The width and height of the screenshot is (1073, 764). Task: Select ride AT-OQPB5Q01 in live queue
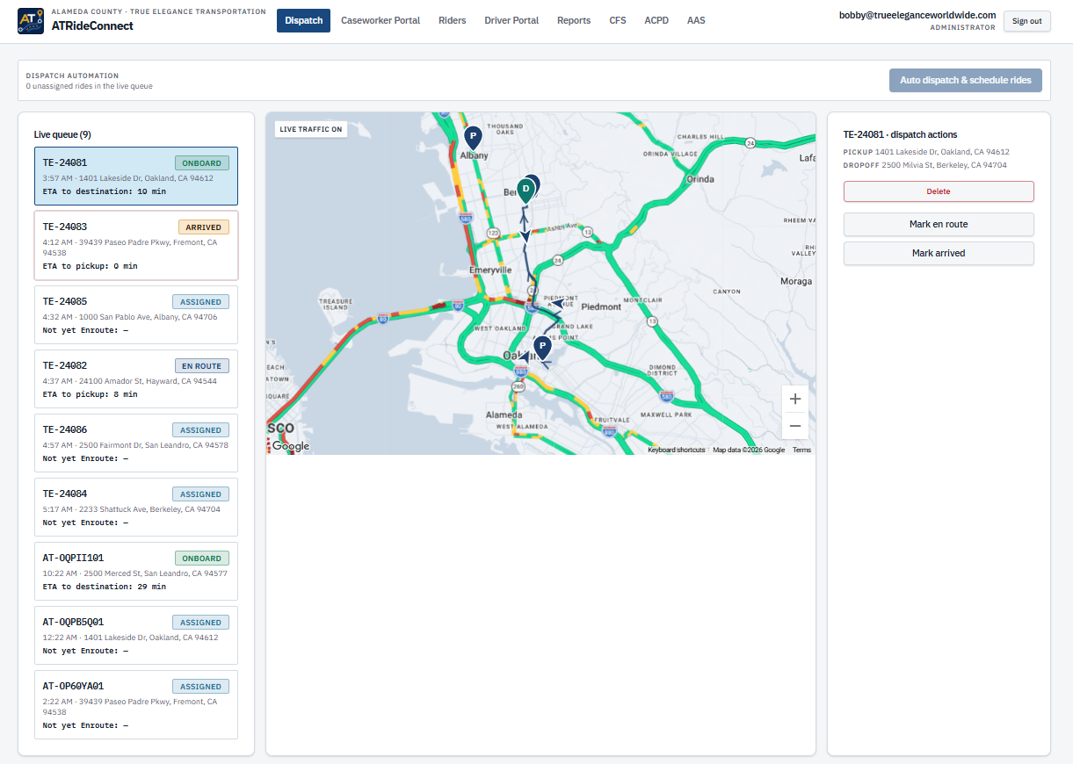click(136, 636)
